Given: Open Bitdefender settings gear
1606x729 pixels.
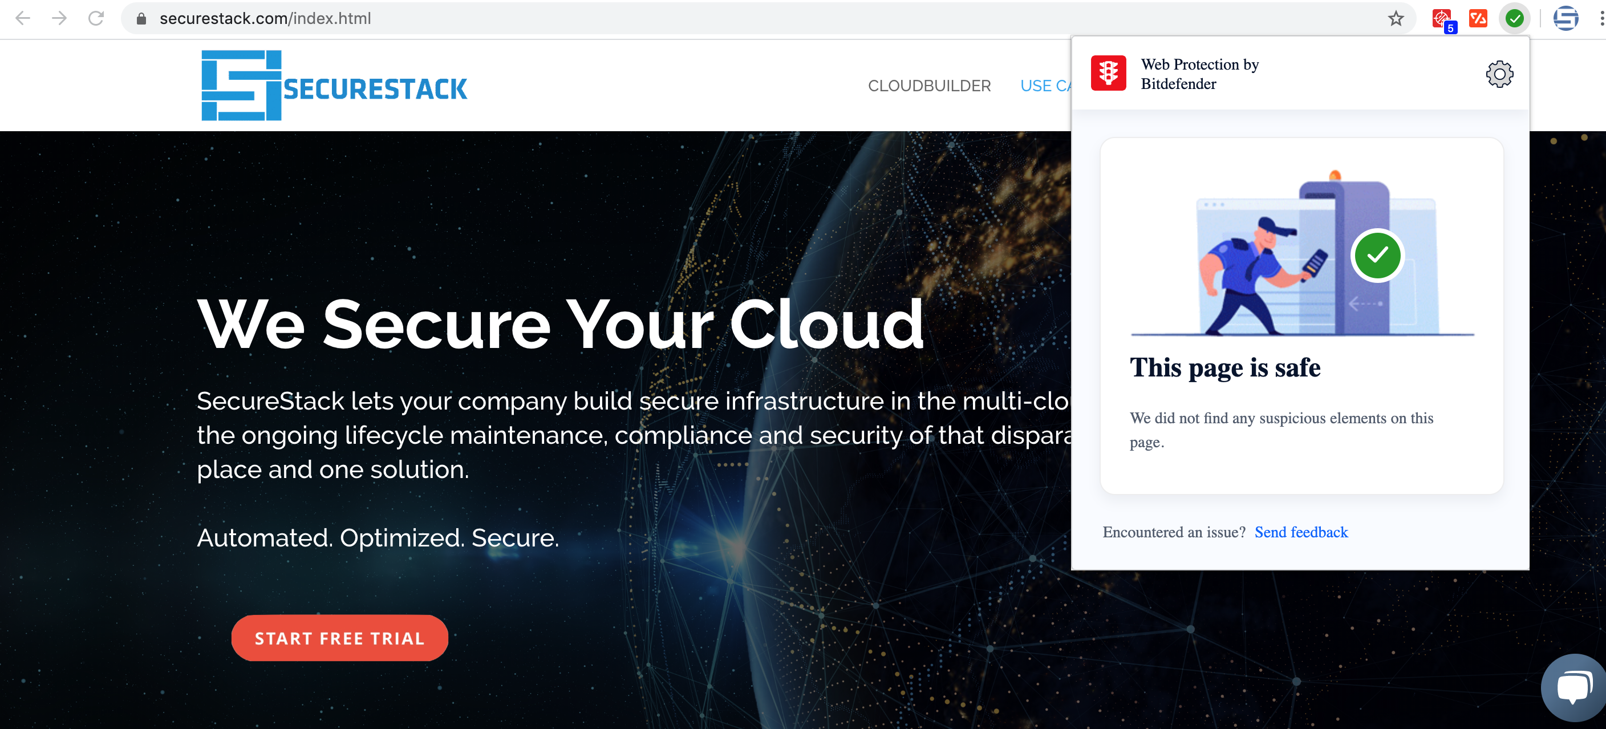Looking at the screenshot, I should (1499, 74).
